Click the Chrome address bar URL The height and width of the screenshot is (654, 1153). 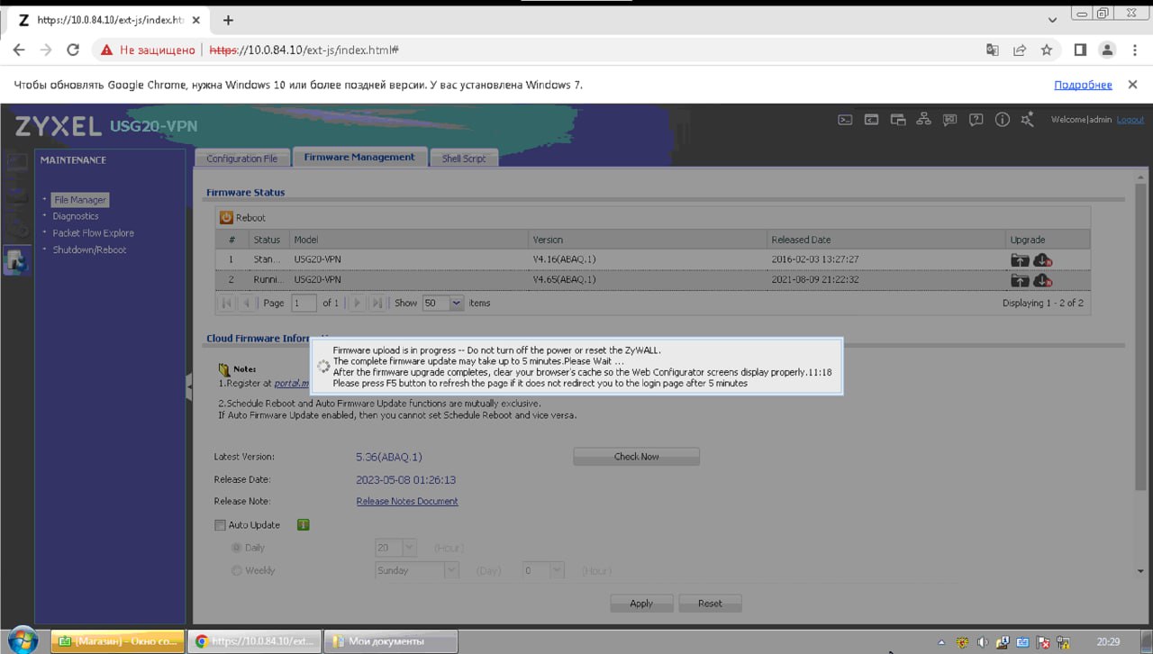pos(304,50)
